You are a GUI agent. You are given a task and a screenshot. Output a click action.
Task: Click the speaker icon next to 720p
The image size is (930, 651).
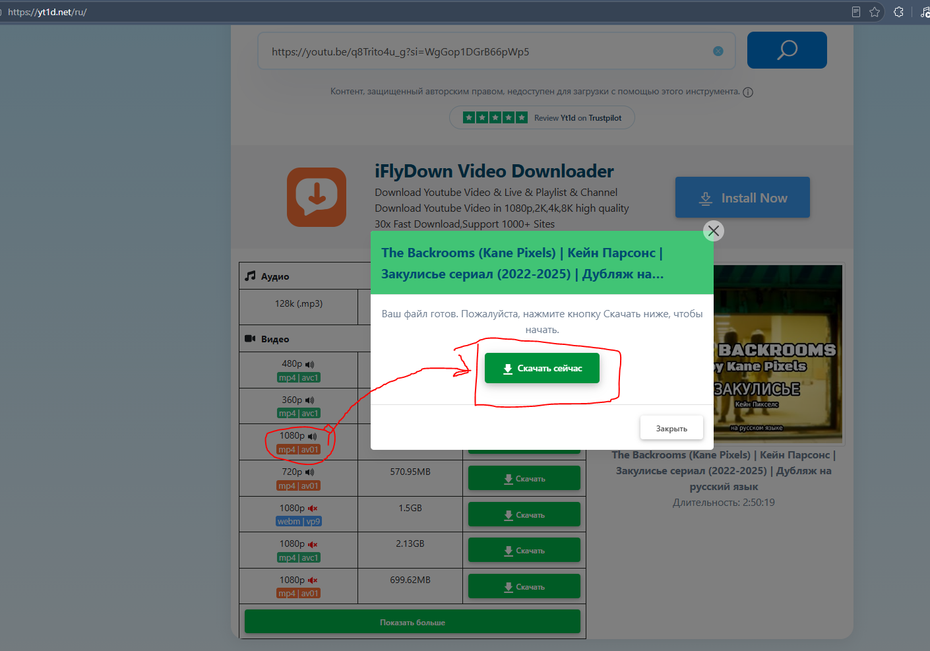coord(310,472)
